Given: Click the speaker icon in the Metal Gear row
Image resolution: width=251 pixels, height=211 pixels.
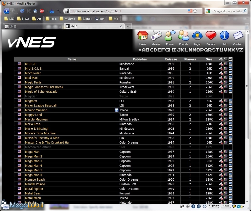Looking at the screenshot, I should tap(221, 193).
